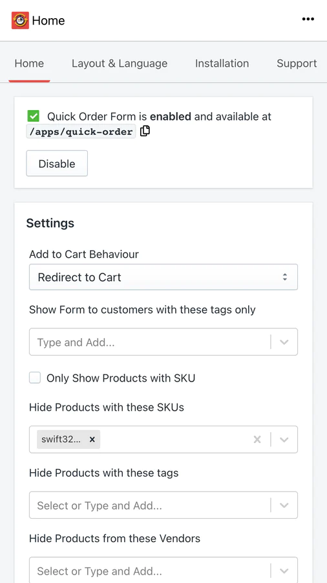
Task: Toggle Only Show Products with SKU checkbox
Action: pos(35,378)
